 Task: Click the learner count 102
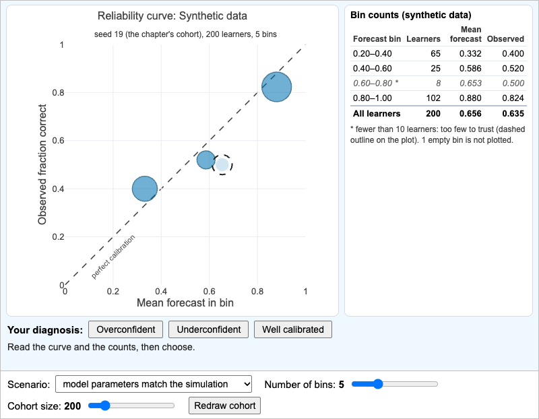[433, 98]
